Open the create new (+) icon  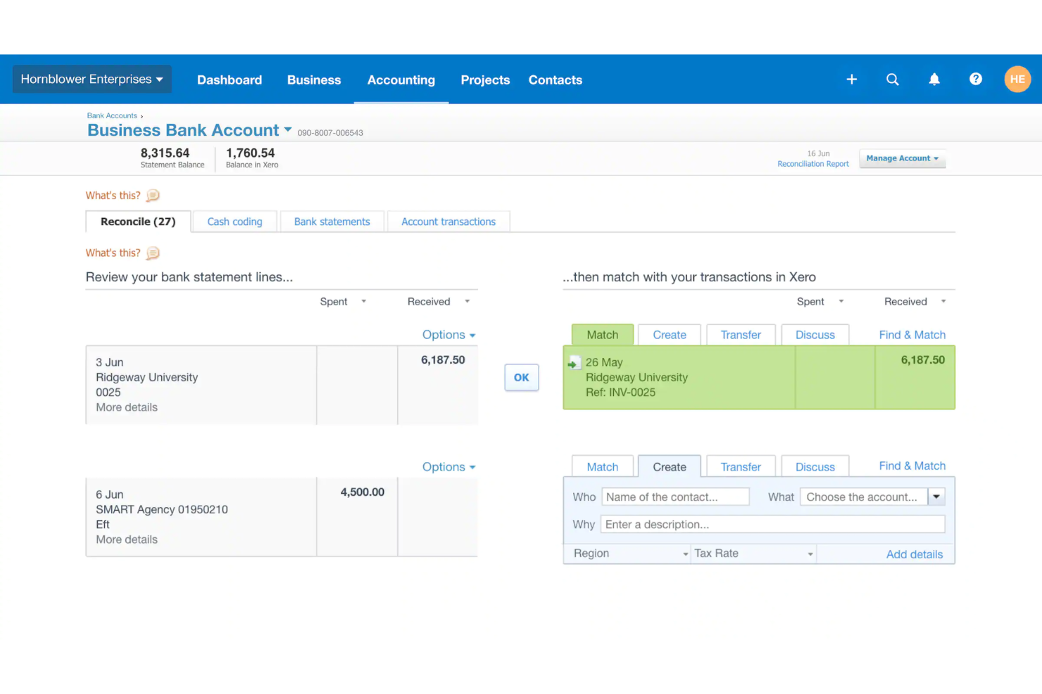coord(851,79)
